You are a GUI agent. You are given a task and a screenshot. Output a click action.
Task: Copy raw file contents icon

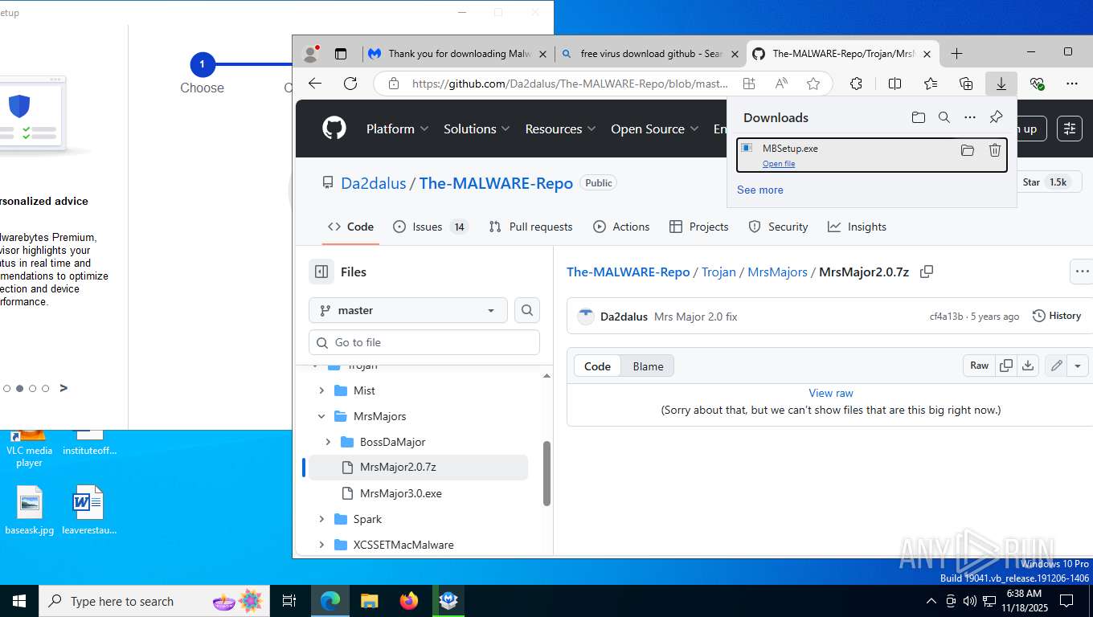coord(1006,366)
